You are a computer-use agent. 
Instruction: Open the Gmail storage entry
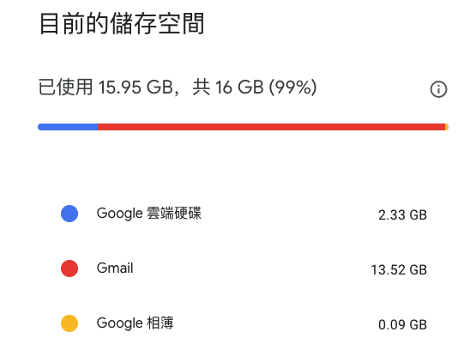click(115, 268)
